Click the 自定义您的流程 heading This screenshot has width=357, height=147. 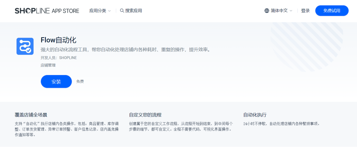[145, 115]
